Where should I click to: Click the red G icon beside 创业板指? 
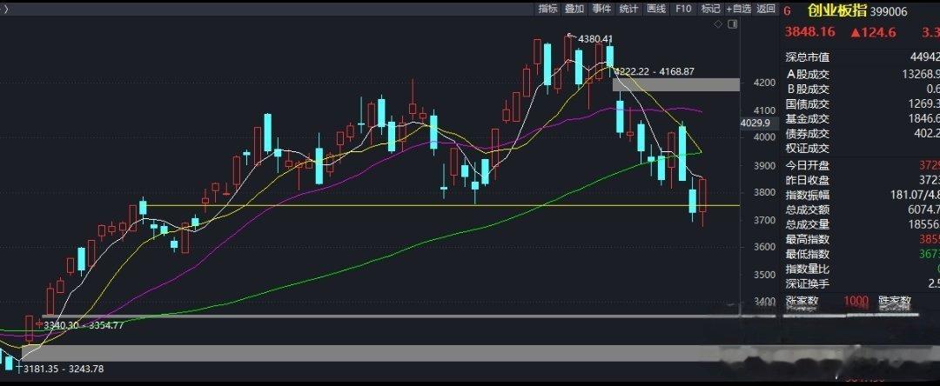pyautogui.click(x=787, y=10)
